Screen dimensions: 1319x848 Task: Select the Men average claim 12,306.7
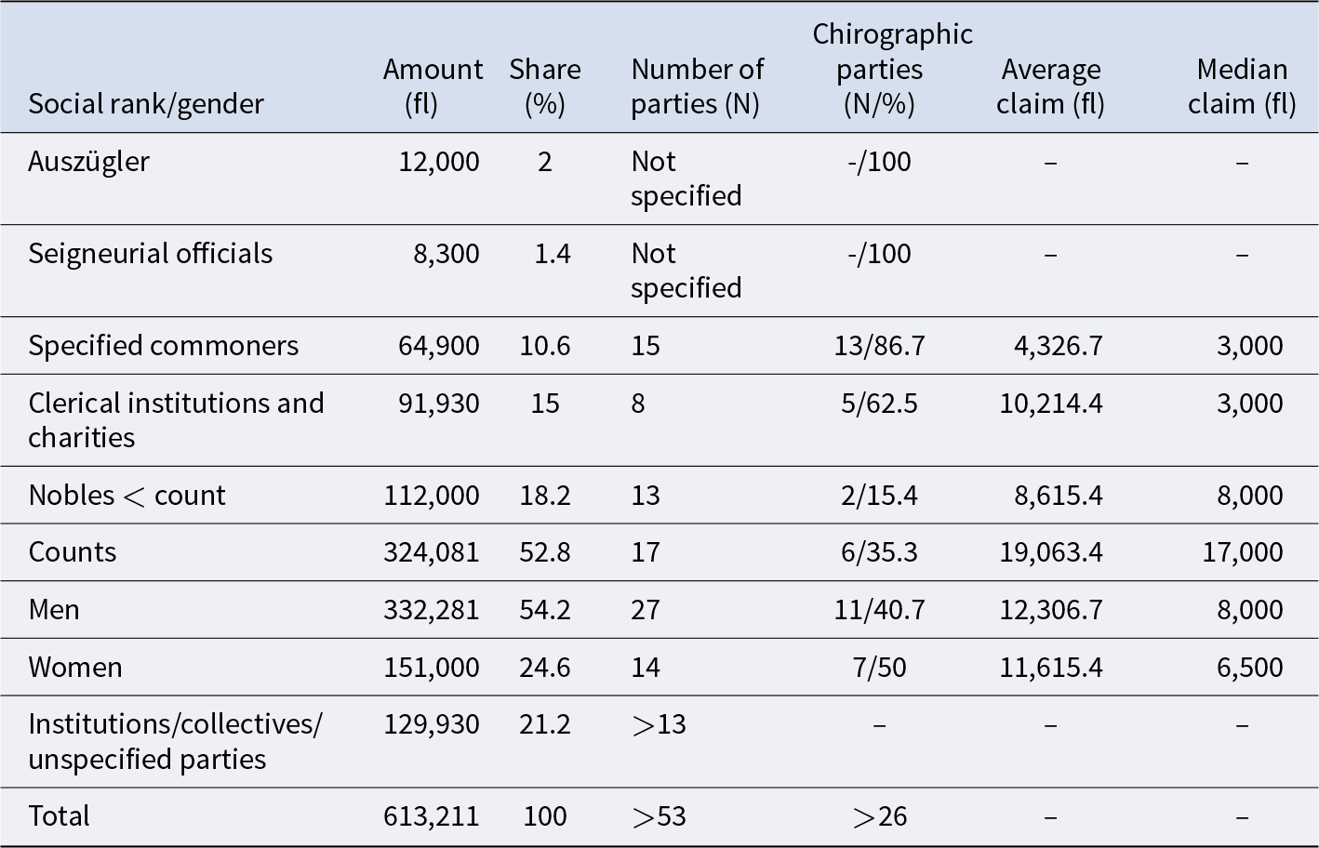1051,610
